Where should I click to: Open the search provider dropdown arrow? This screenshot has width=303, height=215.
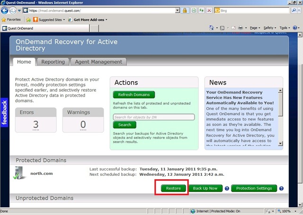click(x=299, y=10)
